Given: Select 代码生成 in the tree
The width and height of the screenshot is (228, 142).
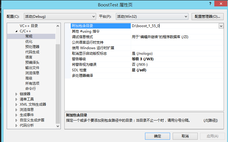Looking at the screenshot, I should (x=32, y=52).
